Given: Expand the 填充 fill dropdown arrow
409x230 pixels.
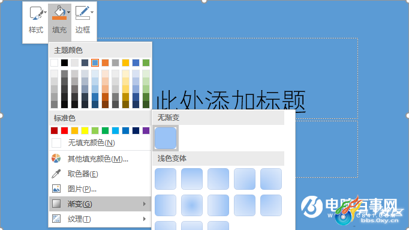Looking at the screenshot, I should point(68,12).
